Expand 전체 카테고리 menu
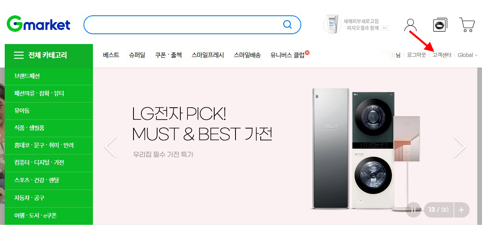Image resolution: width=482 pixels, height=237 pixels. click(x=49, y=55)
